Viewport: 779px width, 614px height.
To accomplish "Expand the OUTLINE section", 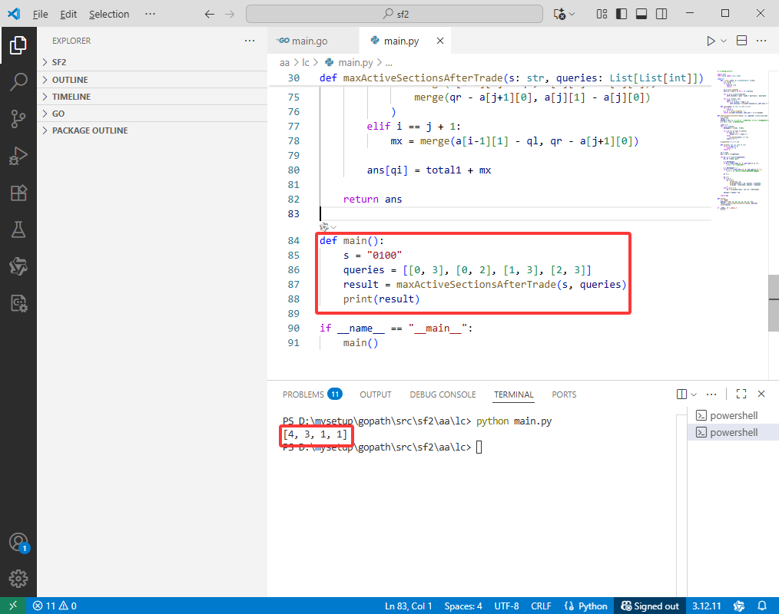I will [x=152, y=80].
